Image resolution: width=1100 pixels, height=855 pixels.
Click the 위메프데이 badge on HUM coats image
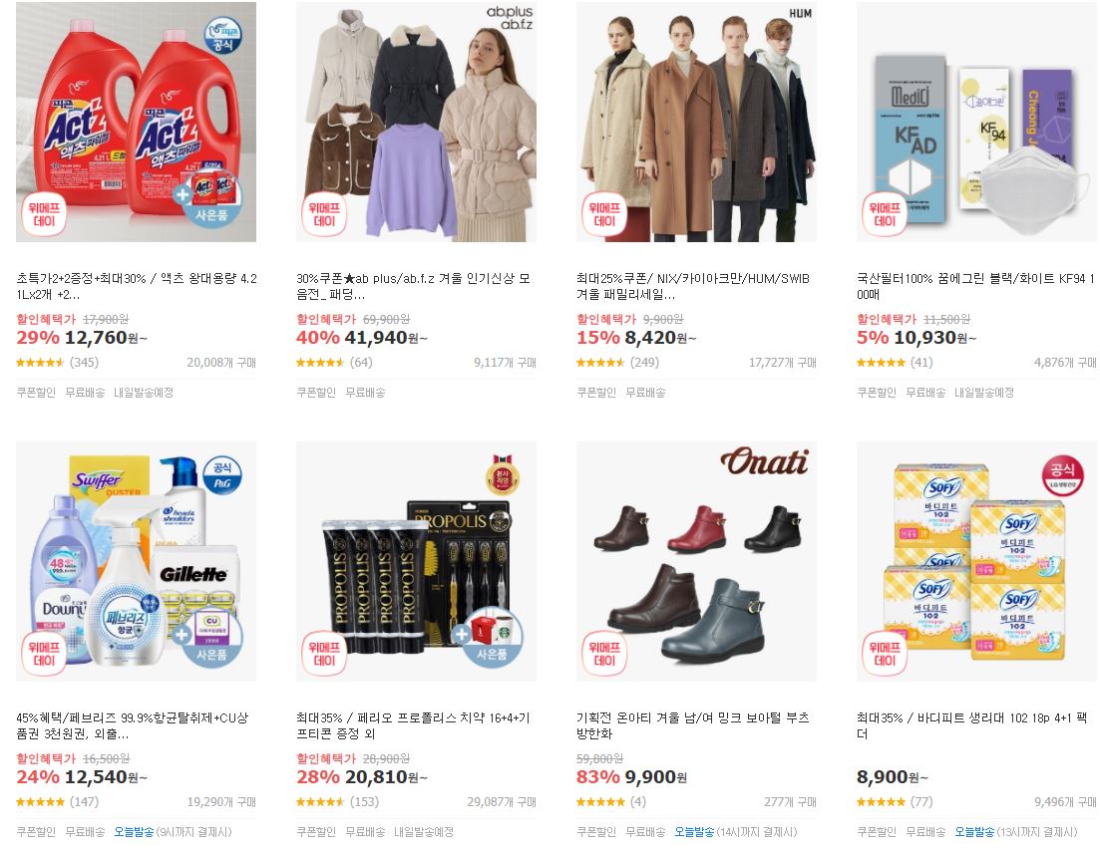(x=604, y=213)
